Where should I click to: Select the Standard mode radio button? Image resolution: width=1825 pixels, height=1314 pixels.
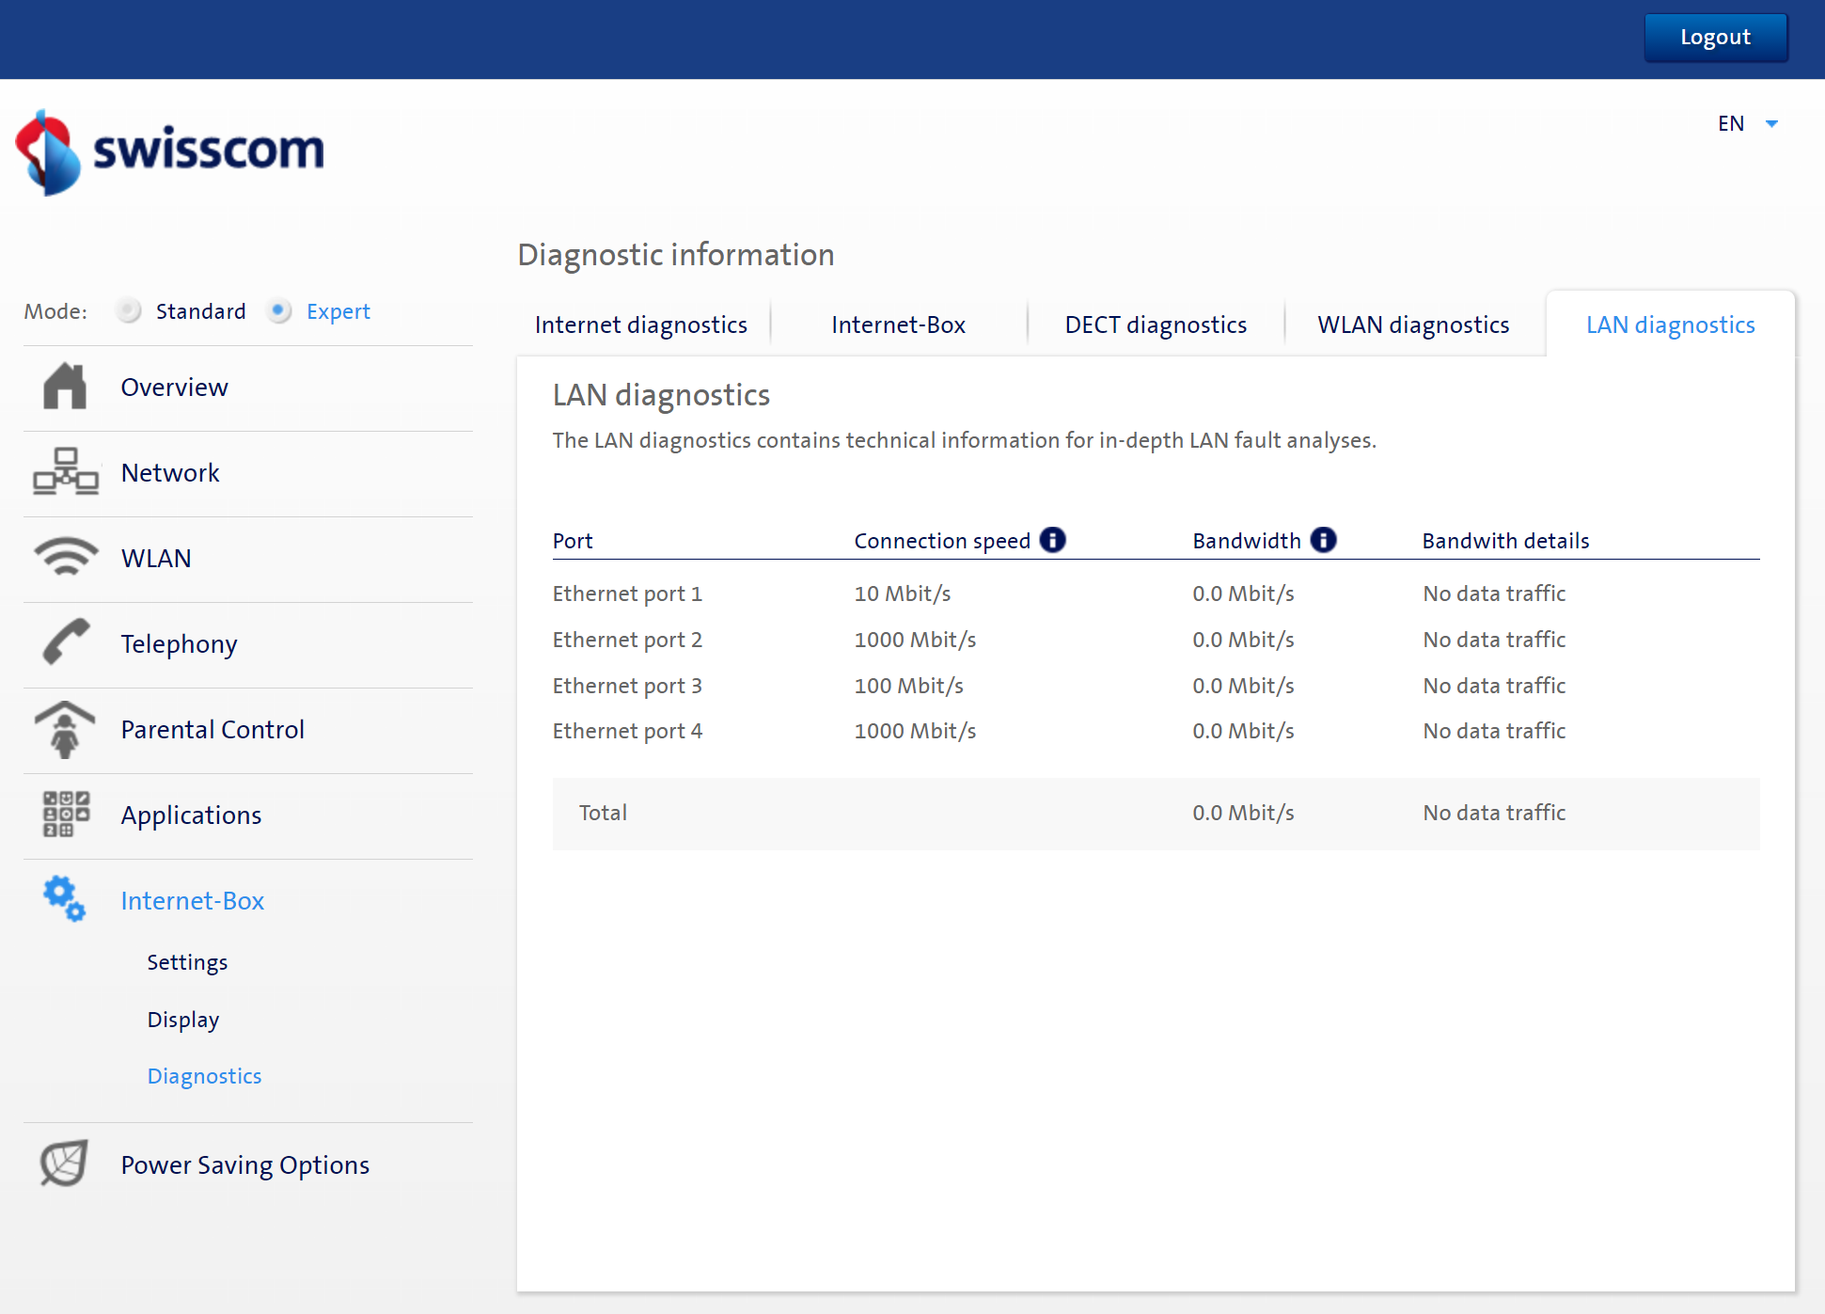pos(129,310)
